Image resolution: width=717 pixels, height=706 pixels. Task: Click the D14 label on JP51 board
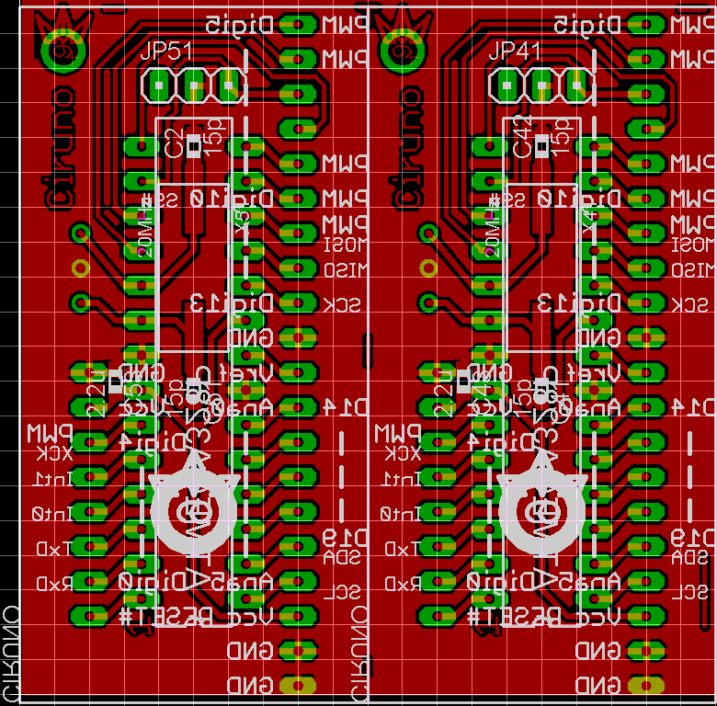(x=346, y=407)
